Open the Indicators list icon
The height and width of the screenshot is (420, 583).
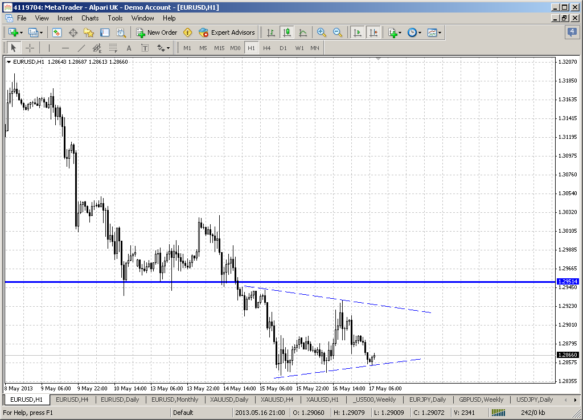pyautogui.click(x=393, y=32)
